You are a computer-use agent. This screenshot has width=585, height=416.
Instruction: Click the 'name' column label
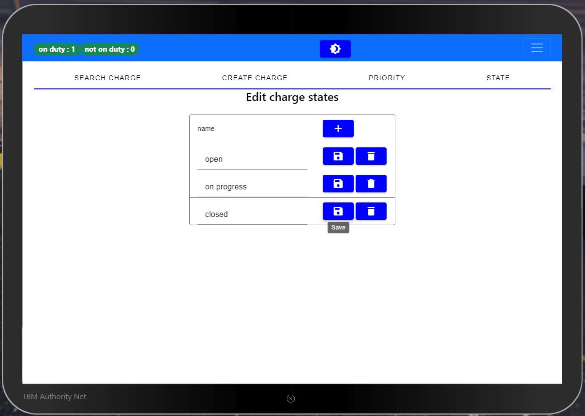tap(206, 129)
